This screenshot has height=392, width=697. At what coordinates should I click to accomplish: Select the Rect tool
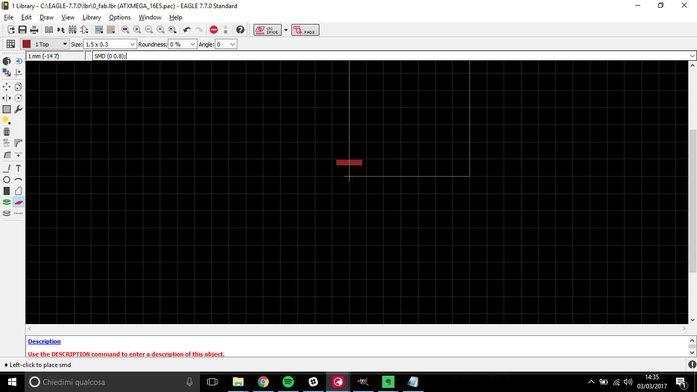point(7,191)
